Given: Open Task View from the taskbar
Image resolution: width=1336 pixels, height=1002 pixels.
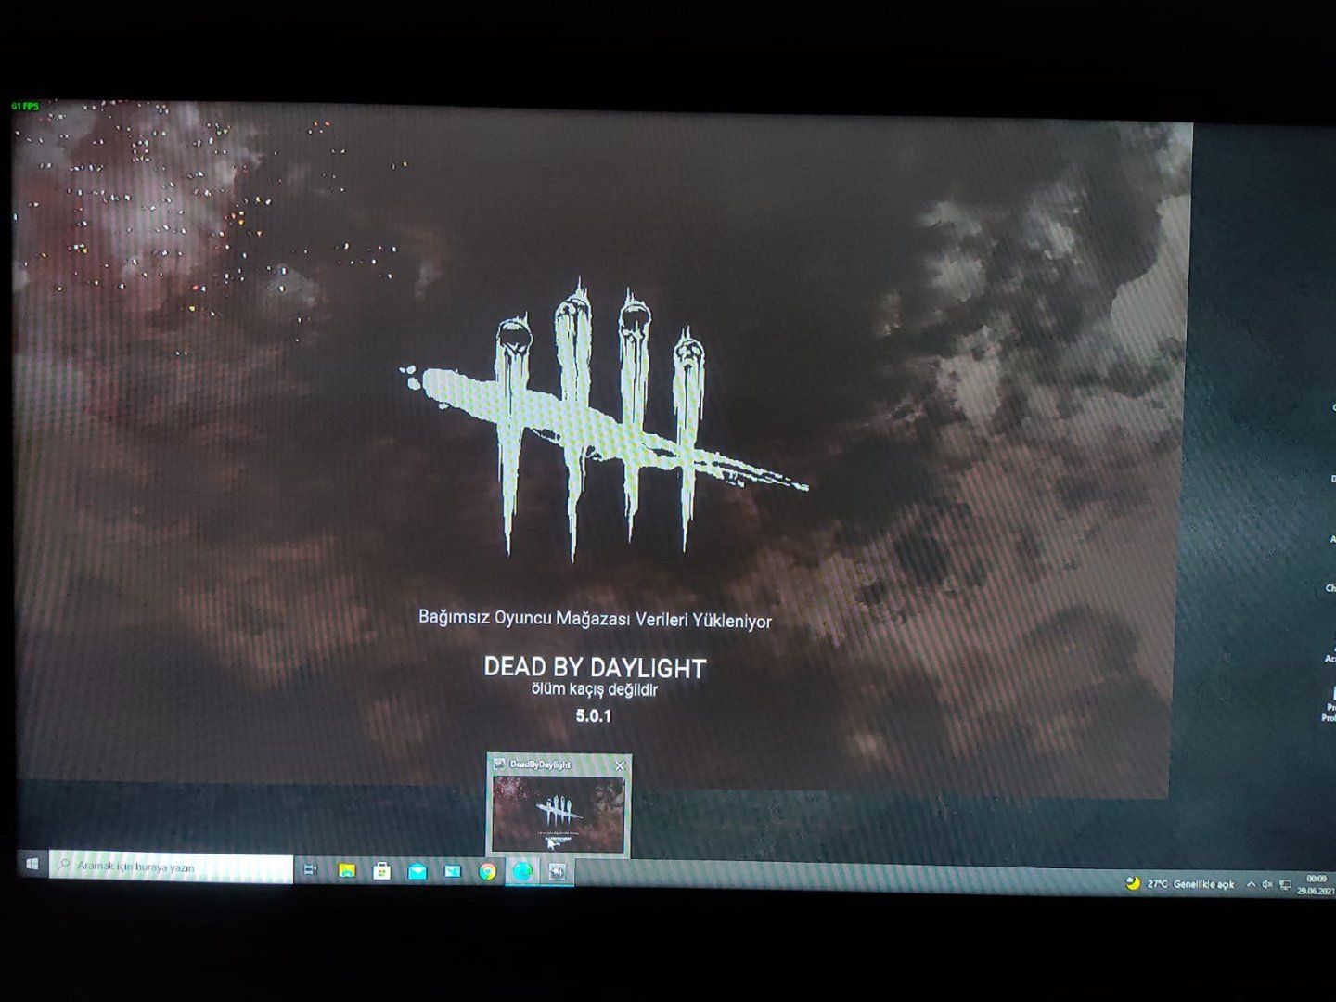Looking at the screenshot, I should (x=311, y=870).
